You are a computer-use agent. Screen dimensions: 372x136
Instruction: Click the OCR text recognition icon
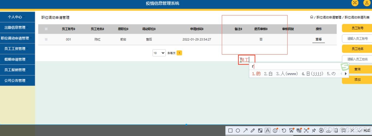[x=306, y=131]
